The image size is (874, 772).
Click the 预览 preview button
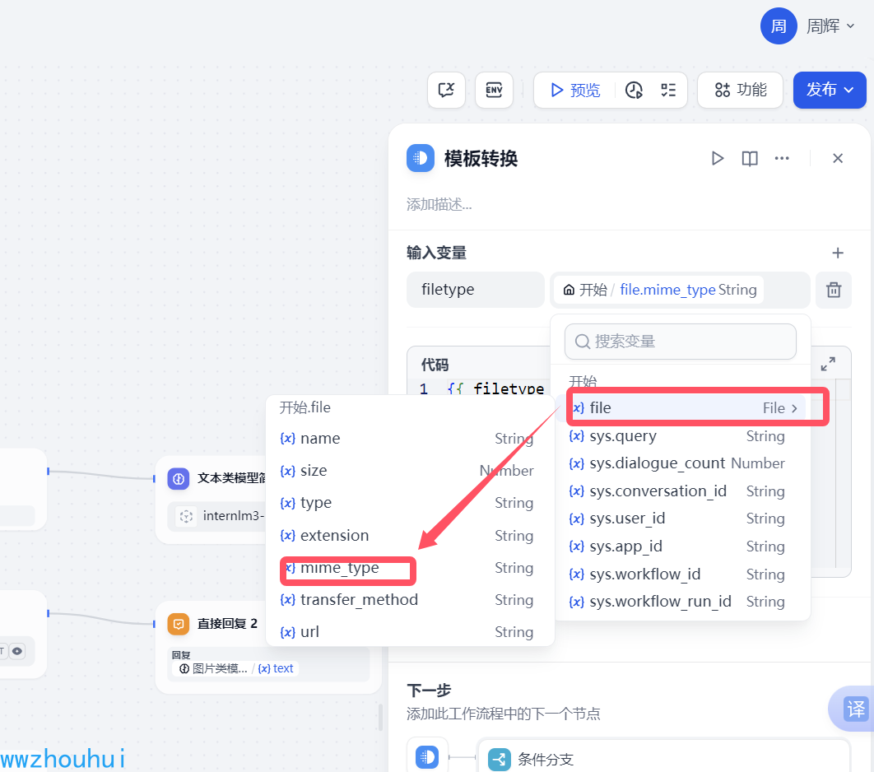[575, 90]
